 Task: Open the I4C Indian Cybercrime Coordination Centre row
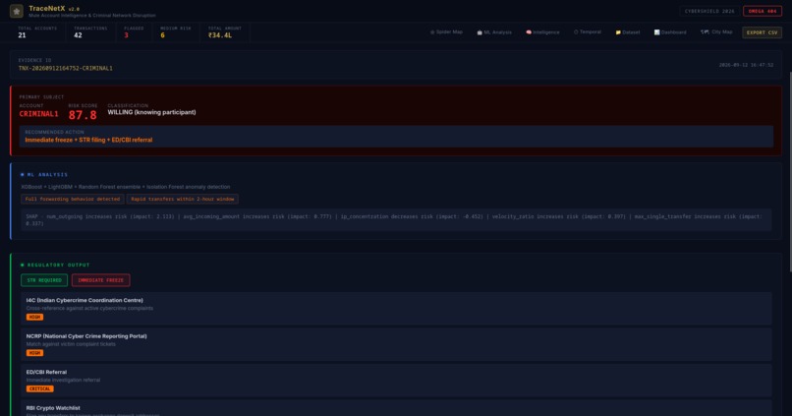pyautogui.click(x=397, y=309)
